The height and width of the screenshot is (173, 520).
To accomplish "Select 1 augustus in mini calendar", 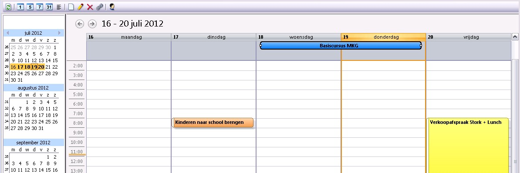I will pos(27,102).
